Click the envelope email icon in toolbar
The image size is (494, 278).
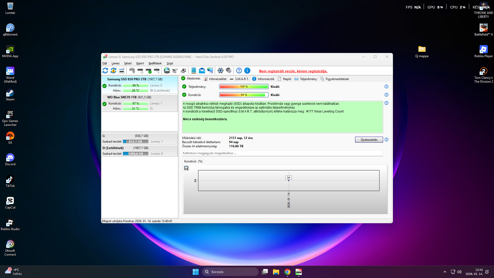pos(202,71)
